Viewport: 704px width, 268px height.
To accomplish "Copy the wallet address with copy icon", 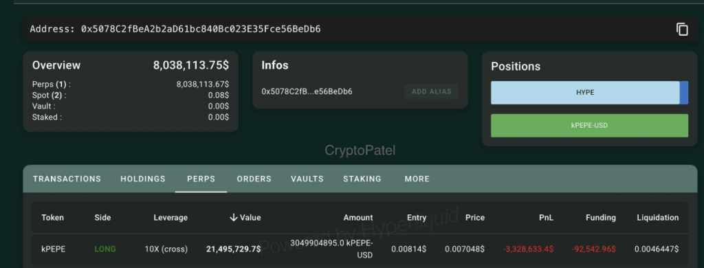I will tap(682, 29).
